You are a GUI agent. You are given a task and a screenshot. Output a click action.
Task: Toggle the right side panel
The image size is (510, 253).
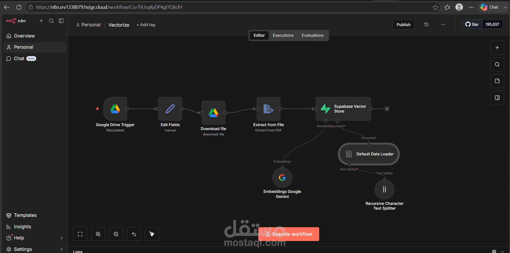pos(497,98)
